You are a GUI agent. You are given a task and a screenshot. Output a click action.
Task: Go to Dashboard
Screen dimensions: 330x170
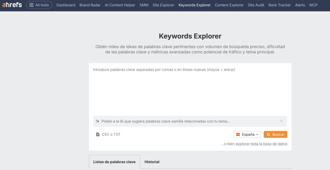pyautogui.click(x=66, y=5)
